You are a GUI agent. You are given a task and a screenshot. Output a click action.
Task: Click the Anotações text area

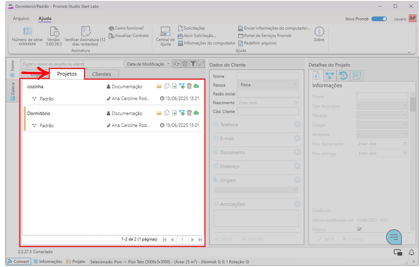(256, 218)
